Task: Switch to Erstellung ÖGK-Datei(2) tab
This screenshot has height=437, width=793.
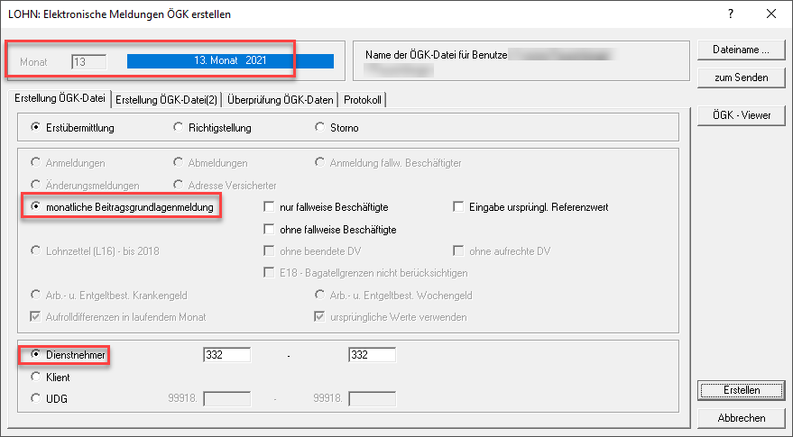Action: (x=168, y=99)
